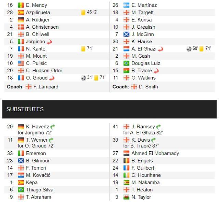Open Thiago Silva from substitutes
The width and height of the screenshot is (219, 202).
coord(40,190)
